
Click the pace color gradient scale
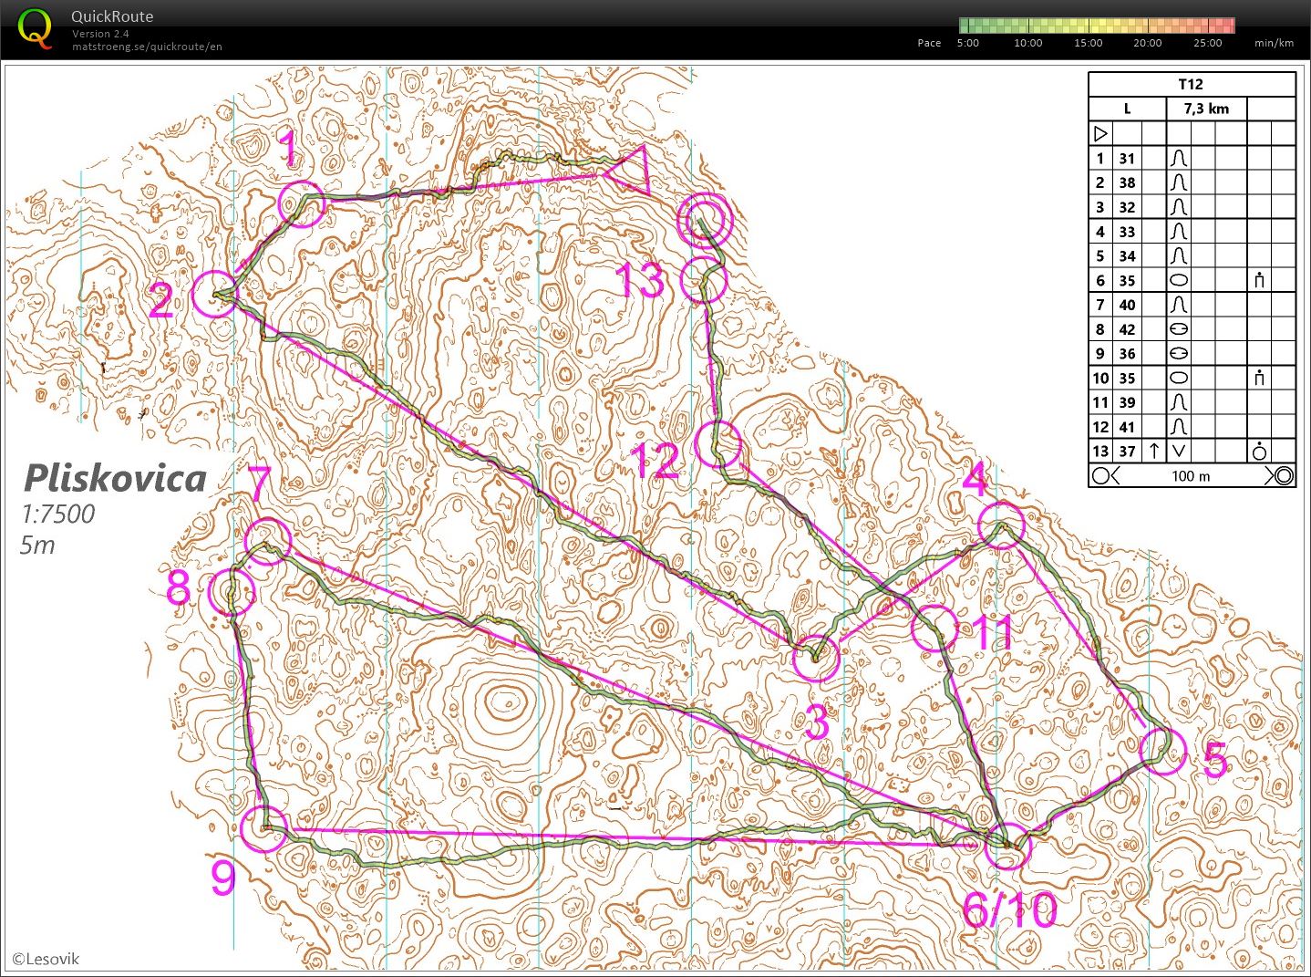tap(1097, 26)
